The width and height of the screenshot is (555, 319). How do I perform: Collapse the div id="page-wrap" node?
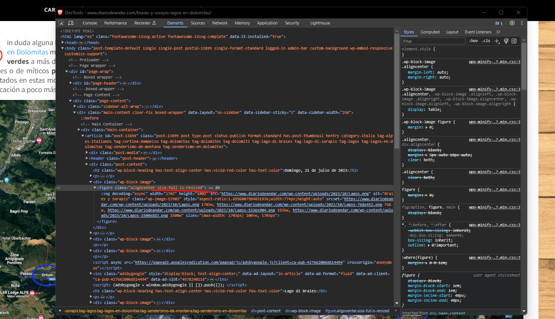pos(67,71)
